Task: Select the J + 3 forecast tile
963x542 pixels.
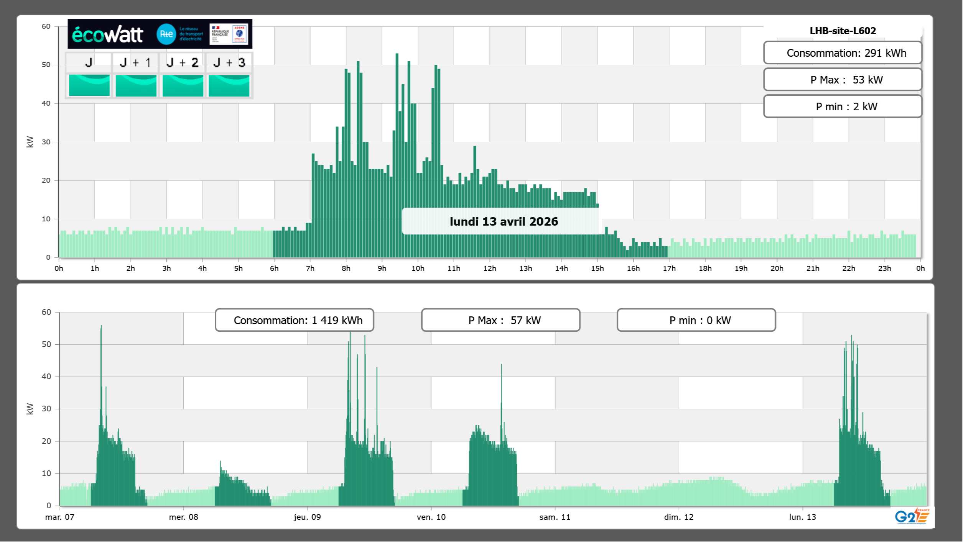Action: tap(229, 85)
